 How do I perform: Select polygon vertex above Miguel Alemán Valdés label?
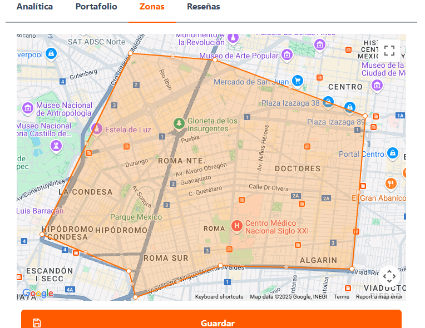220,265
